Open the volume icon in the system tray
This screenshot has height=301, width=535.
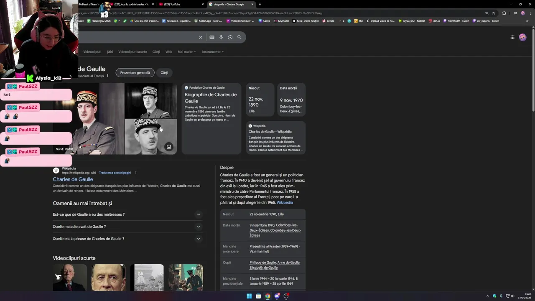coord(512,296)
